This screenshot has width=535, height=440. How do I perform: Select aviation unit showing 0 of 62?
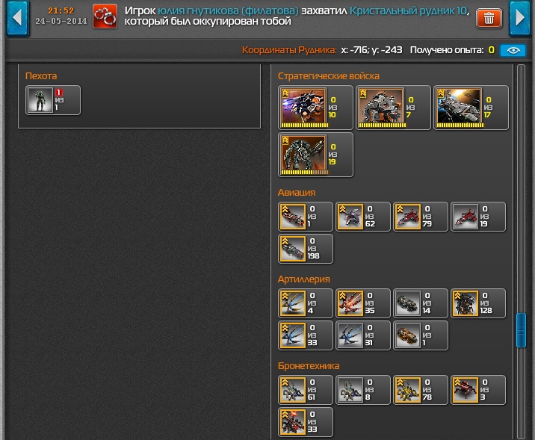point(363,217)
